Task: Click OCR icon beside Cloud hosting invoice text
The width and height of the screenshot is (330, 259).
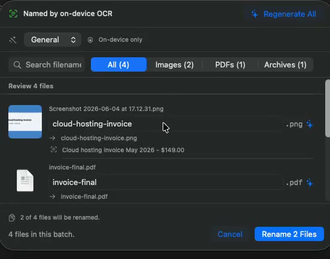Action: click(x=54, y=150)
